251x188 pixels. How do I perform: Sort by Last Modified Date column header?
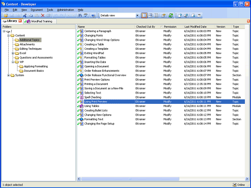tap(199, 27)
